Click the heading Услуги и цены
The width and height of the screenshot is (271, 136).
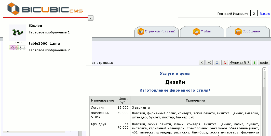point(175,73)
